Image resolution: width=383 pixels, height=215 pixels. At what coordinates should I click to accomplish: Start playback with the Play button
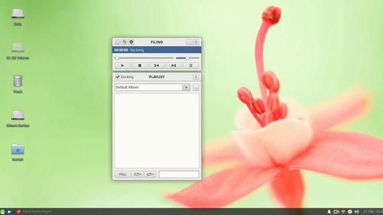tap(123, 66)
